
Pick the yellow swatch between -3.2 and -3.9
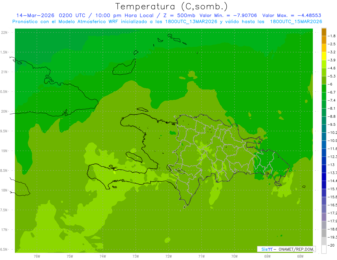(x=324, y=56)
